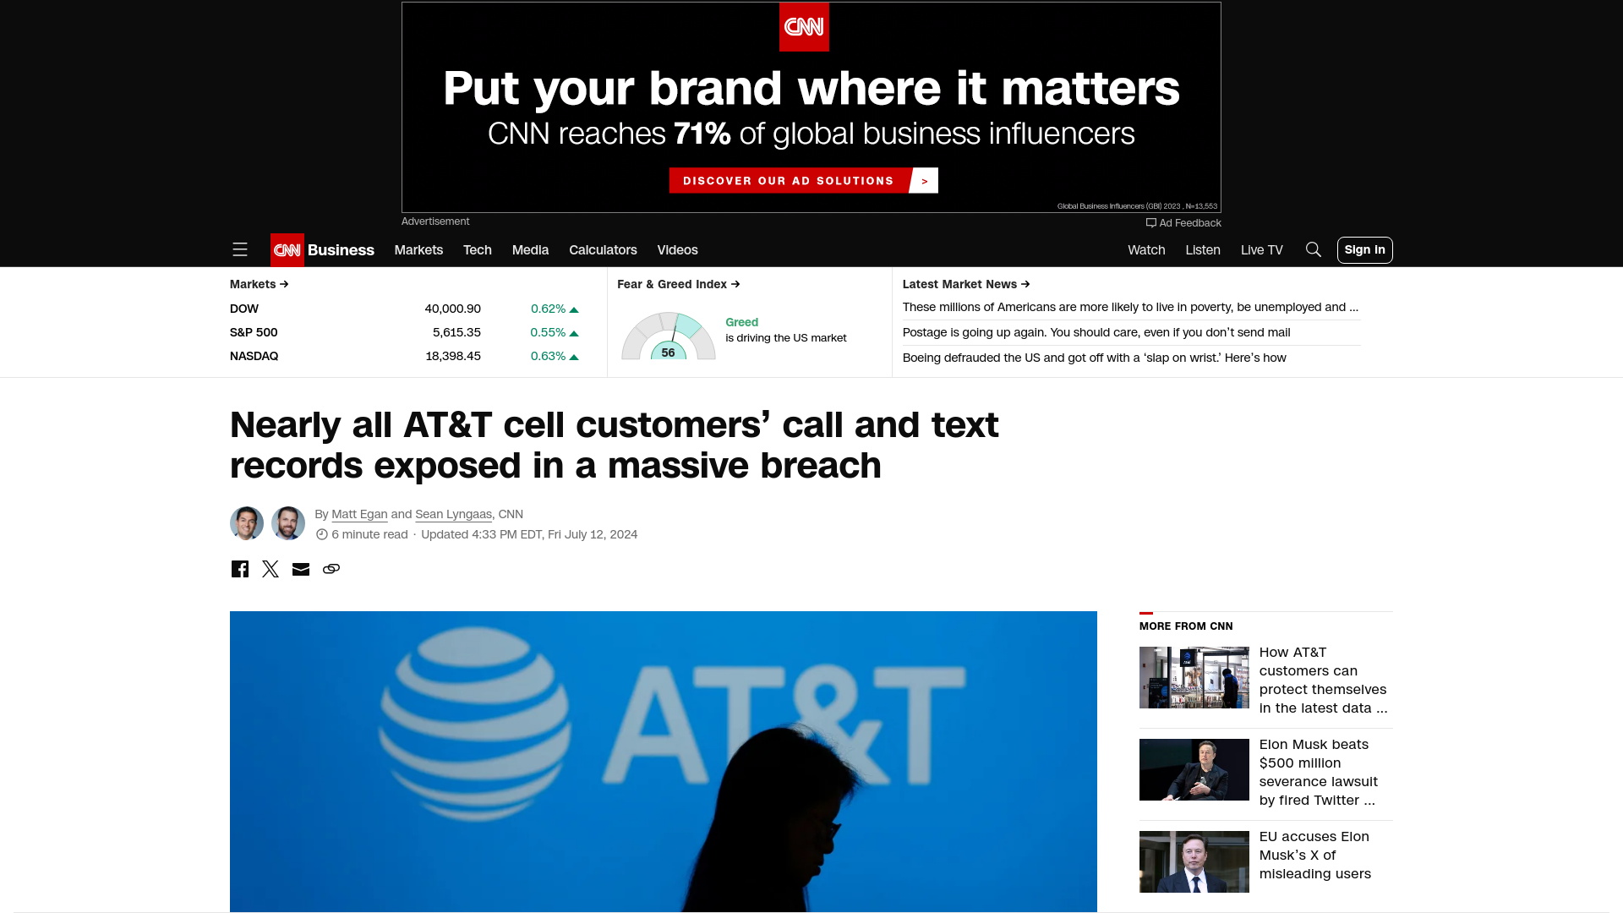
Task: Click the copy link share icon
Action: point(331,569)
